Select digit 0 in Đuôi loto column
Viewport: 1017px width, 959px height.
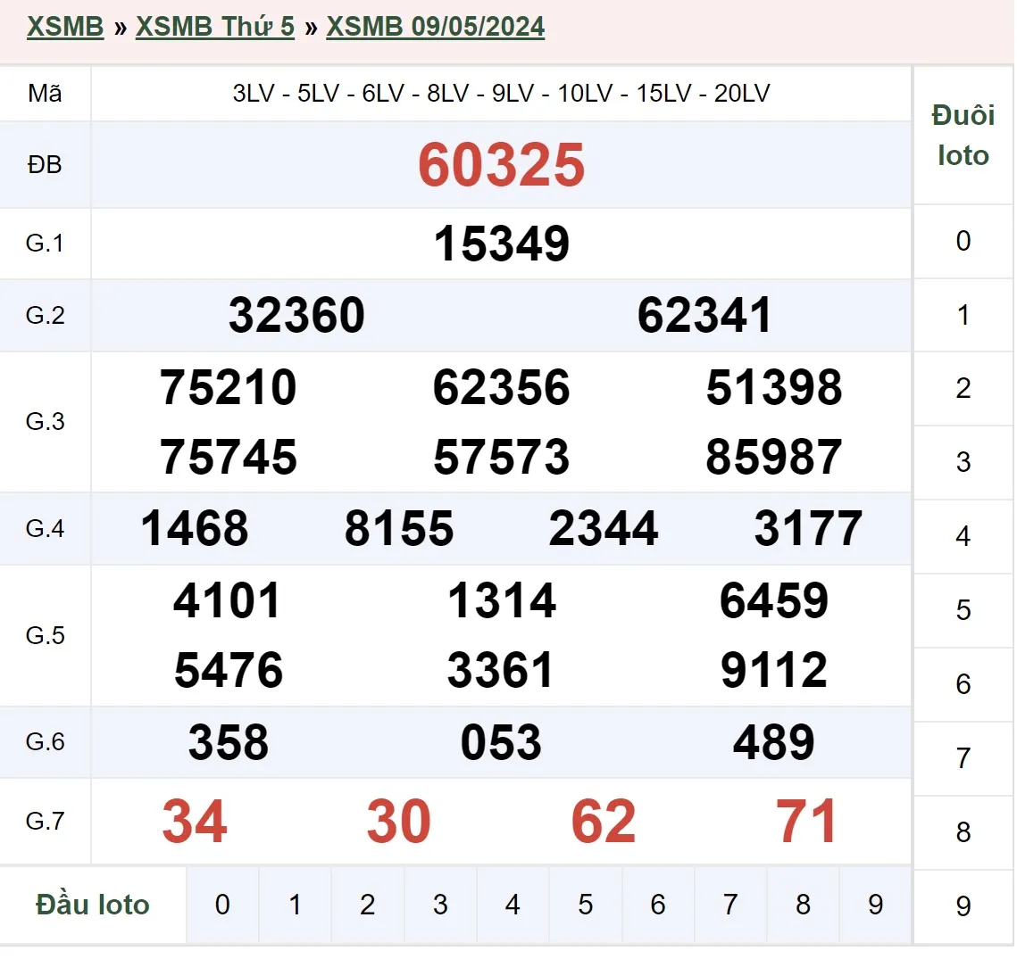(963, 241)
